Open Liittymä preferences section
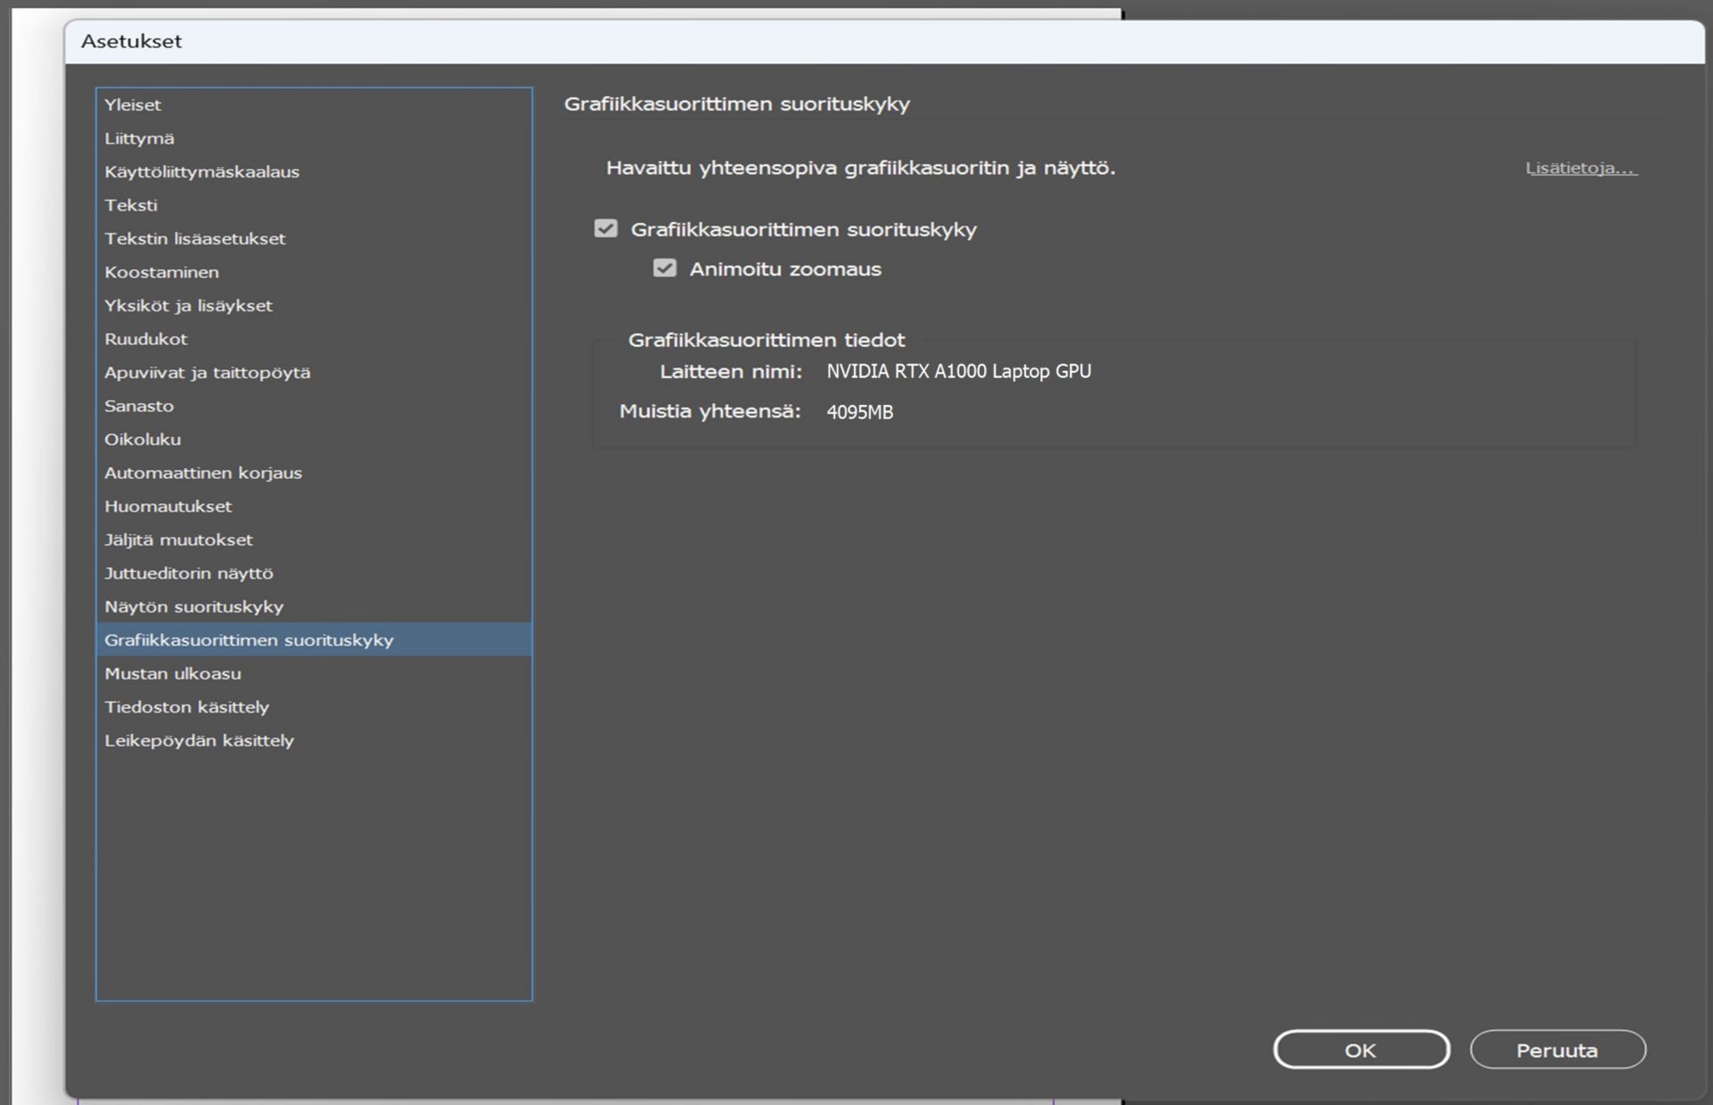Image resolution: width=1713 pixels, height=1105 pixels. click(139, 138)
